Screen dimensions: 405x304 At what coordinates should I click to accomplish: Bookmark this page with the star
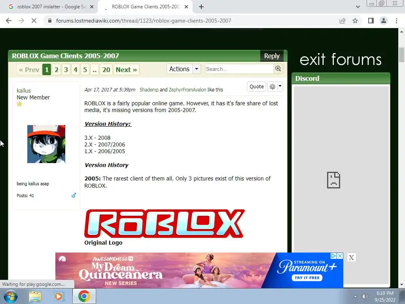[355, 21]
